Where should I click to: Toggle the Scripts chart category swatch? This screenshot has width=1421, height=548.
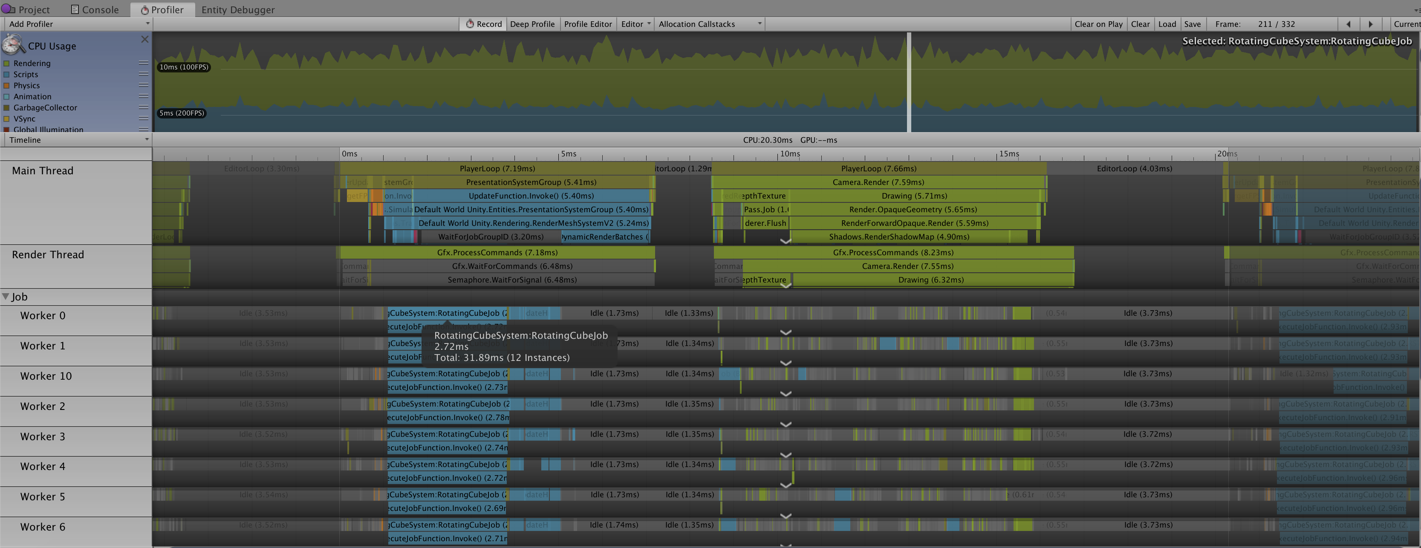click(x=7, y=75)
